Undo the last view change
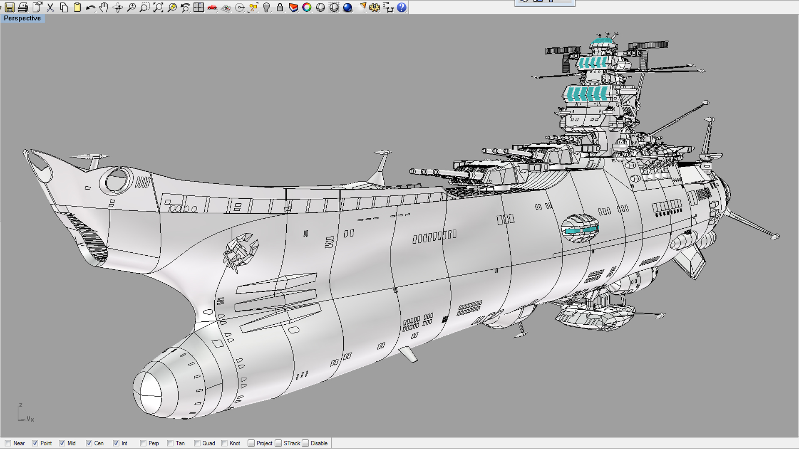Viewport: 799px width, 449px height. point(185,7)
